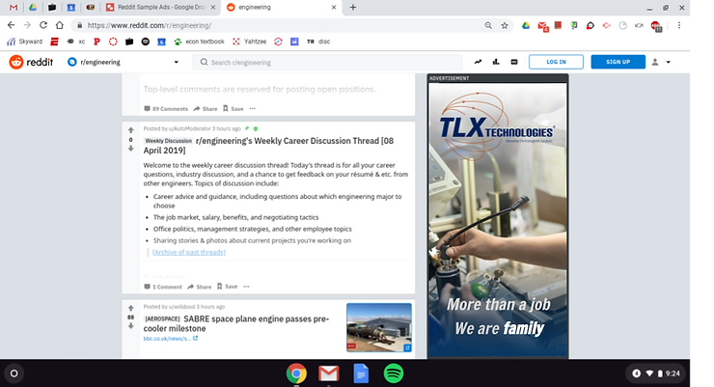Open a new browser tab
The height and width of the screenshot is (387, 714).
click(353, 8)
